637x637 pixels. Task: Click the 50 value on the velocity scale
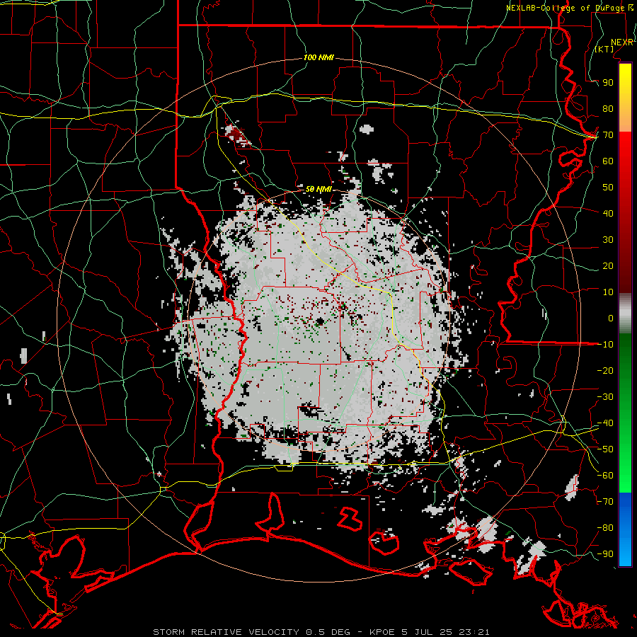(x=608, y=188)
